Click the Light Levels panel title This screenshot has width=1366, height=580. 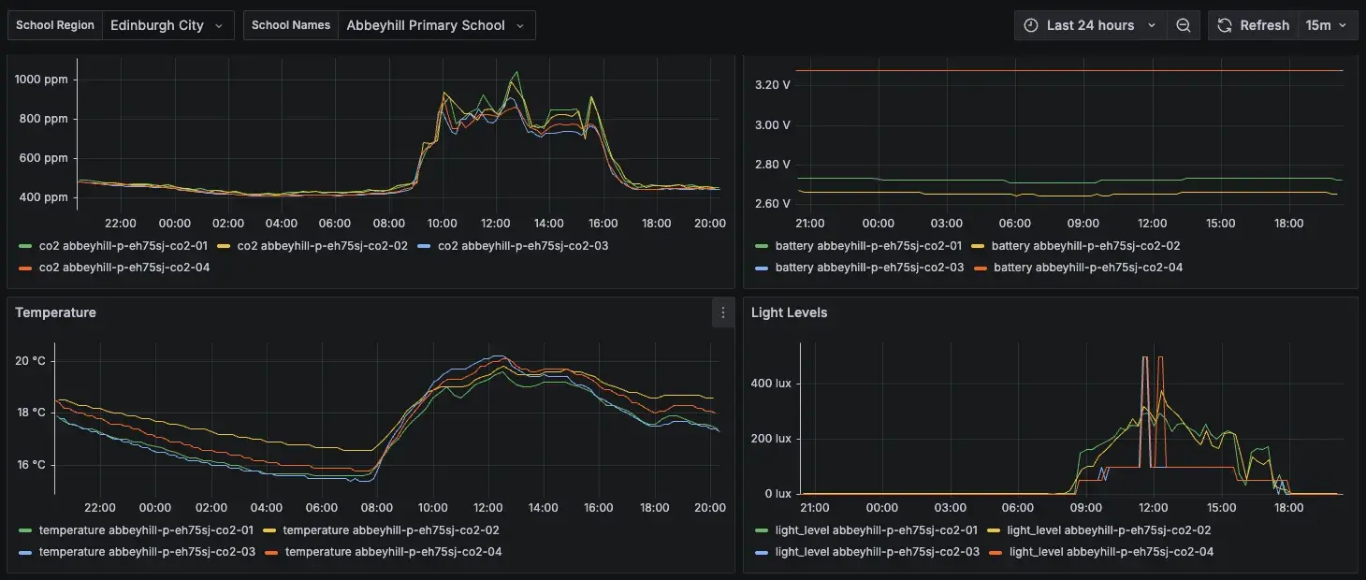point(789,312)
